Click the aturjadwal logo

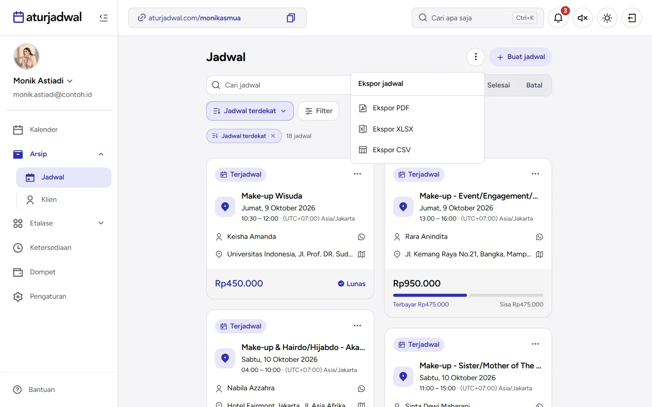(x=47, y=17)
